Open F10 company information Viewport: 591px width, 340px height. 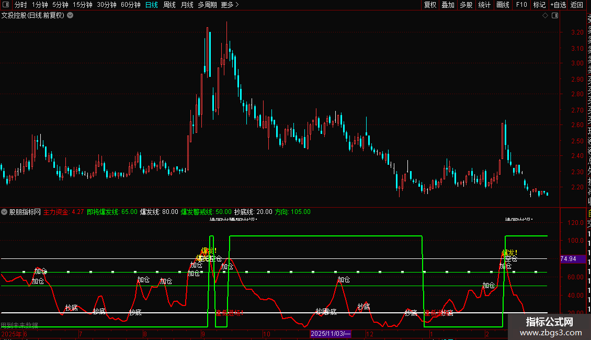(x=521, y=5)
